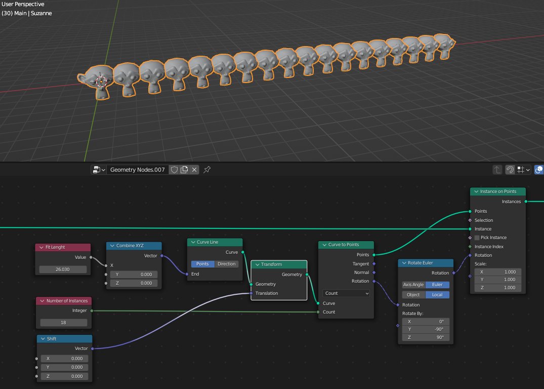Open the snap node element dropdown

coord(524,170)
